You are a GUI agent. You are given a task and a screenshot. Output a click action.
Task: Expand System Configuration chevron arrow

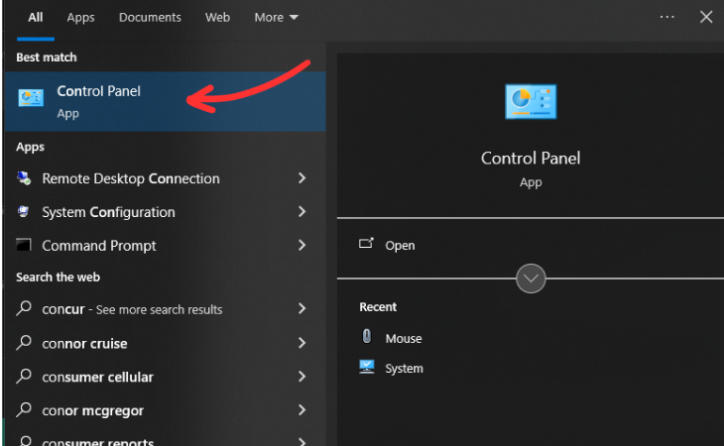[x=302, y=212]
